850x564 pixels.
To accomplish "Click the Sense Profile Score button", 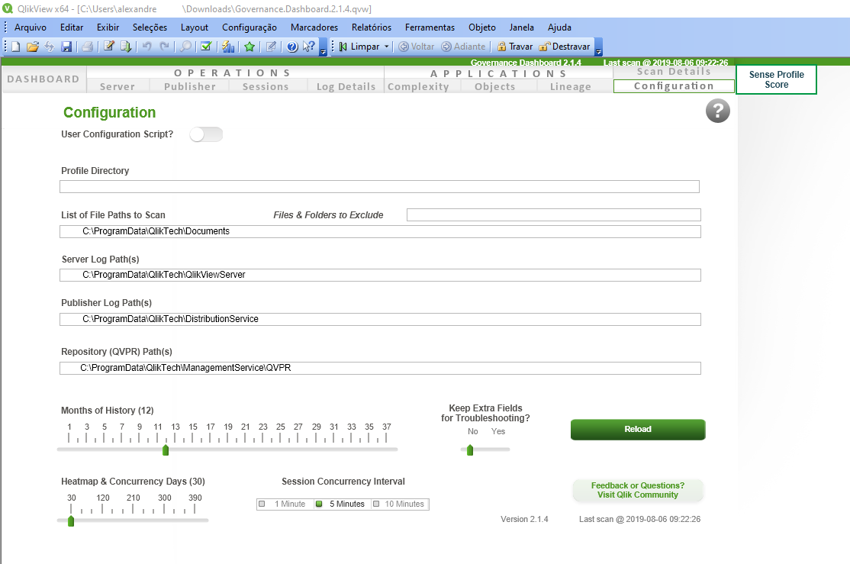I will (776, 79).
